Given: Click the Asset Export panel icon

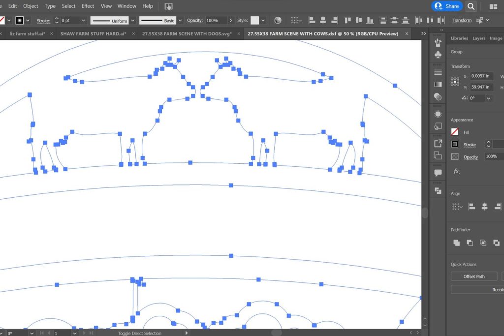Looking at the screenshot, I should (438, 144).
